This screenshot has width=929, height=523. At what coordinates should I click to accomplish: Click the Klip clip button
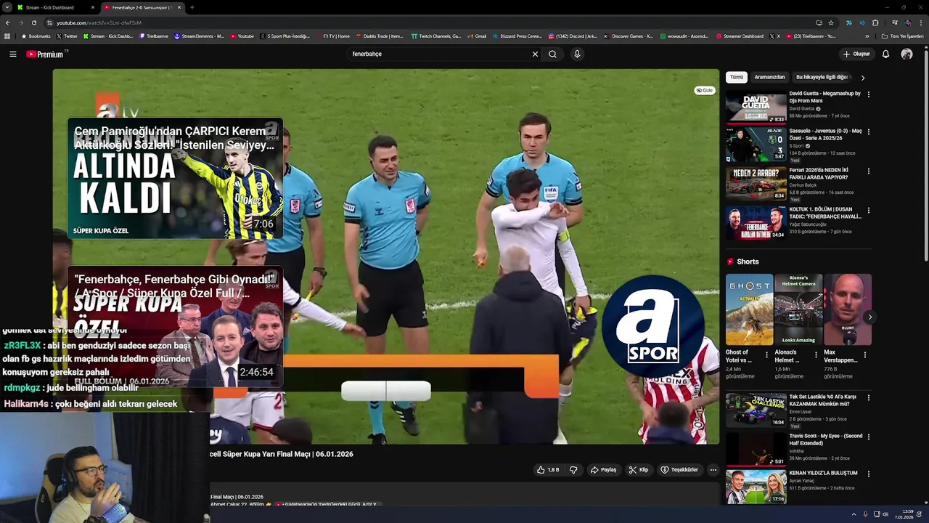[639, 470]
